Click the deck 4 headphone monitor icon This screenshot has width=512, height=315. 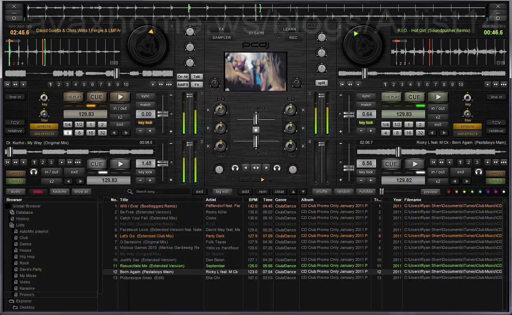[478, 172]
